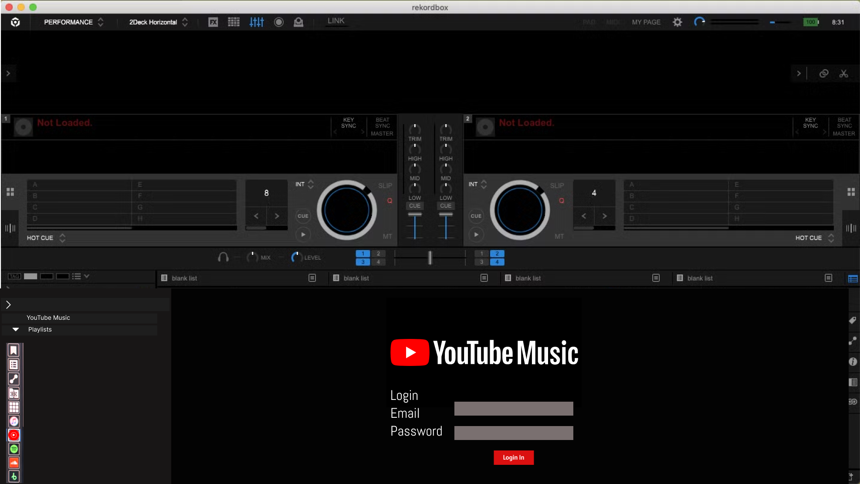Viewport: 860px width, 484px height.
Task: Select the YouTube Music icon in sidebar
Action: click(14, 435)
